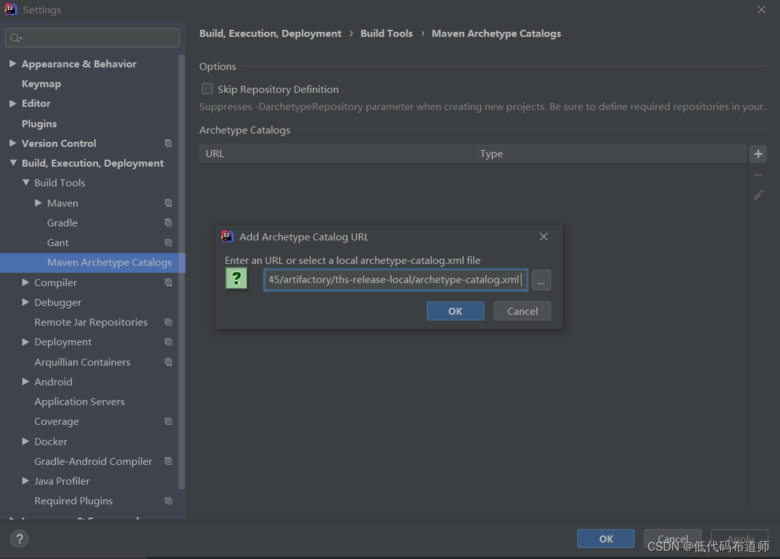Click project-level icon next to Maven
780x559 pixels.
168,203
